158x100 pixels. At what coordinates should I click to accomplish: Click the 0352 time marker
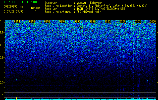32,21
